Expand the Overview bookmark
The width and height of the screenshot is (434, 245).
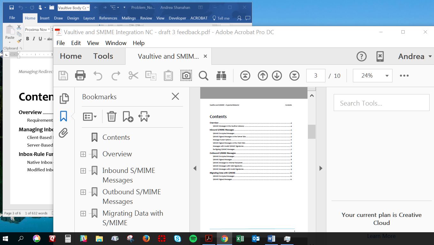(x=83, y=154)
